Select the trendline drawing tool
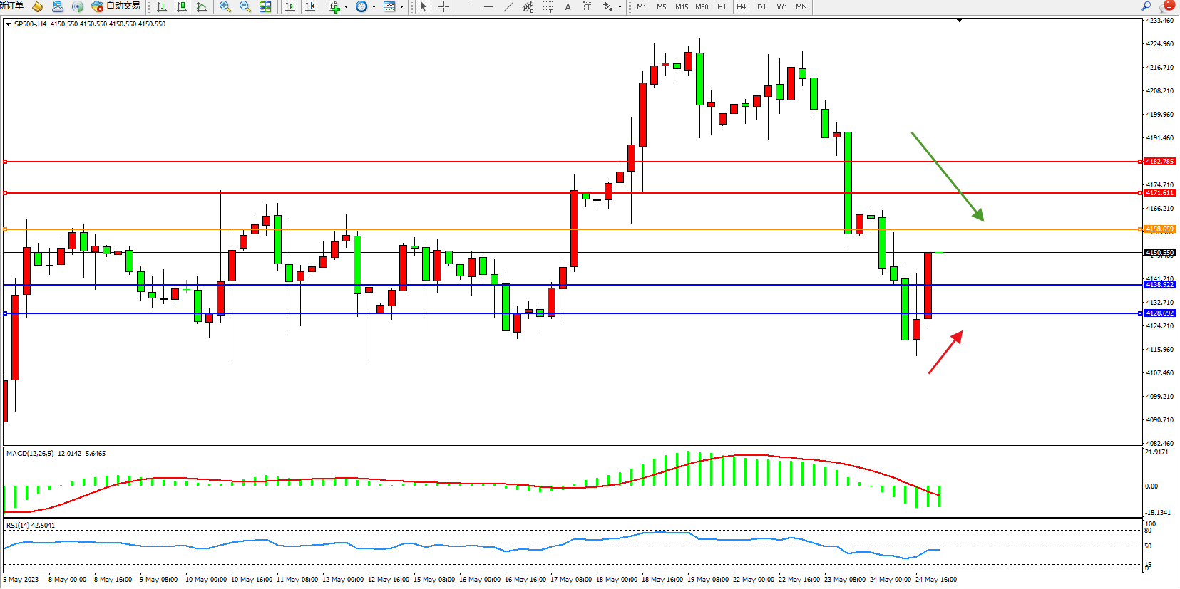Image resolution: width=1180 pixels, height=589 pixels. pos(508,6)
